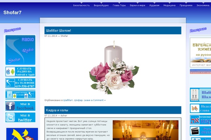The image size is (211, 140).
Task: Open the weekly Torah chapter scroll banner
Action: [200, 108]
